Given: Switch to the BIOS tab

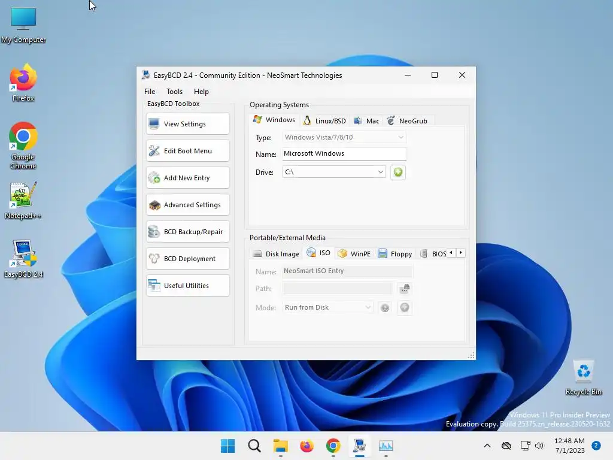Looking at the screenshot, I should coord(433,254).
